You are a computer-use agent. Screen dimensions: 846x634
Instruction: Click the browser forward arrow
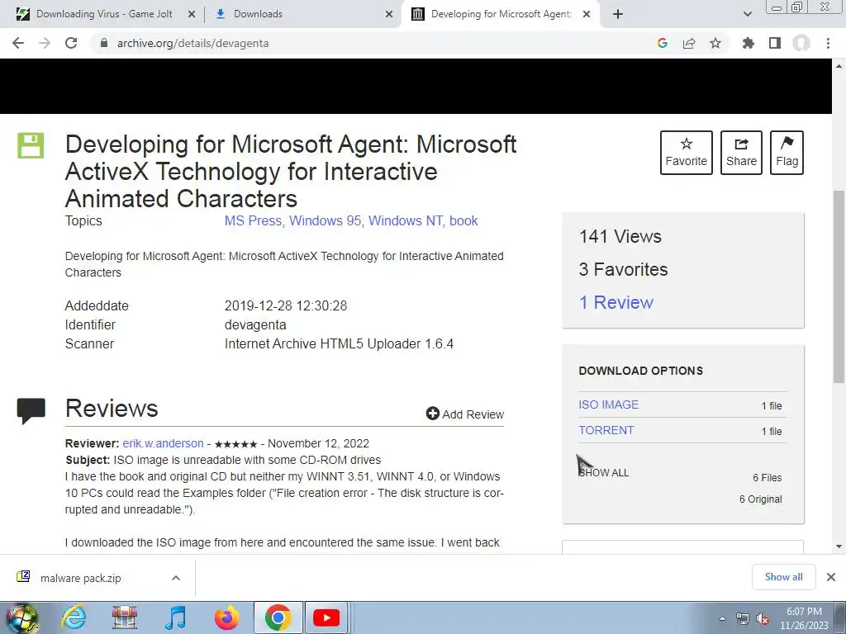45,43
